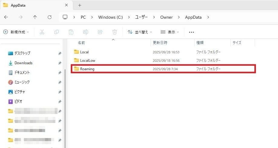Refresh the current folder view
The height and width of the screenshot is (148, 278).
(50, 17)
